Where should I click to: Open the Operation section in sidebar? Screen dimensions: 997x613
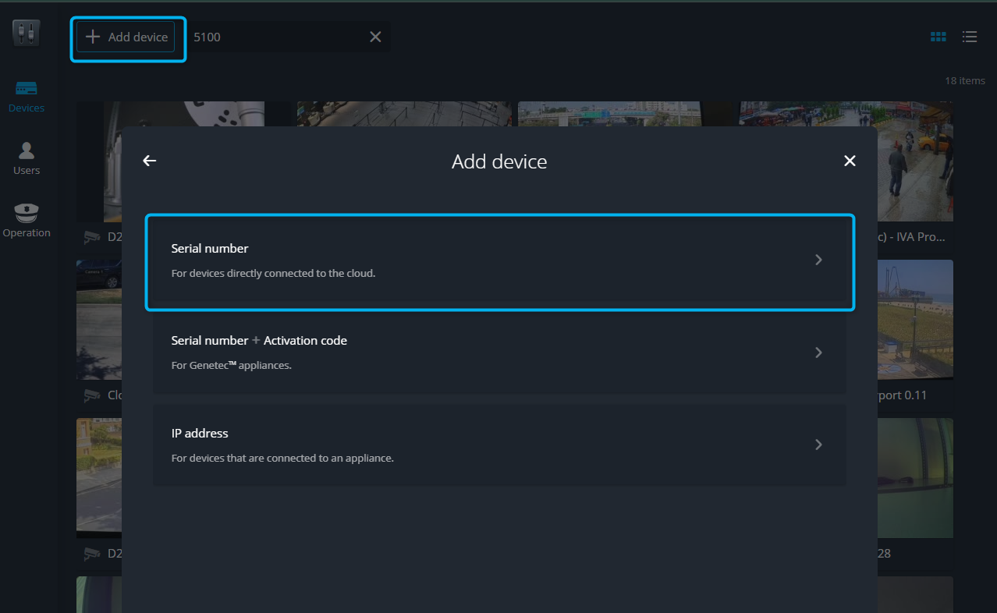click(27, 221)
